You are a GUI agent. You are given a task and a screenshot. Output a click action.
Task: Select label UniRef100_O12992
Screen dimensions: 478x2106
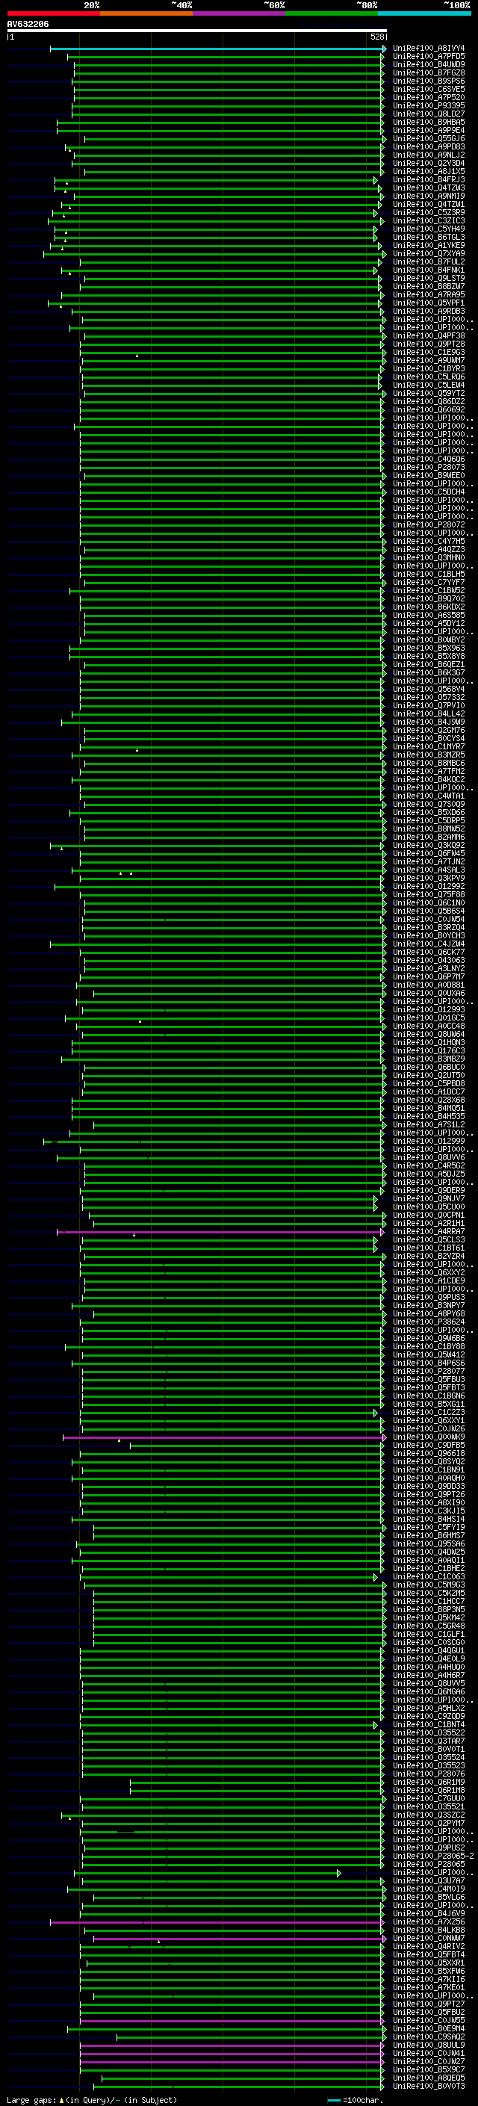pyautogui.click(x=429, y=886)
